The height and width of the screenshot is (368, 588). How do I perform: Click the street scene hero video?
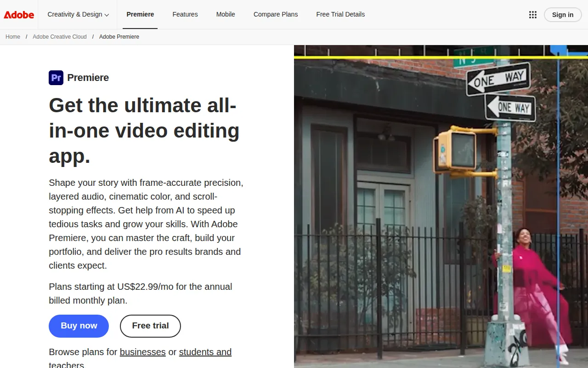[x=441, y=207]
